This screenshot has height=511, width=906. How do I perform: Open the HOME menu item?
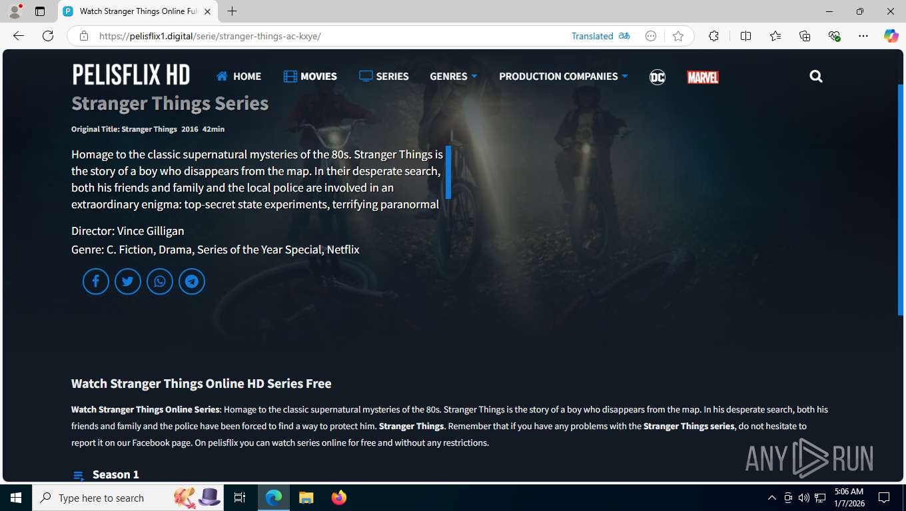coord(238,77)
